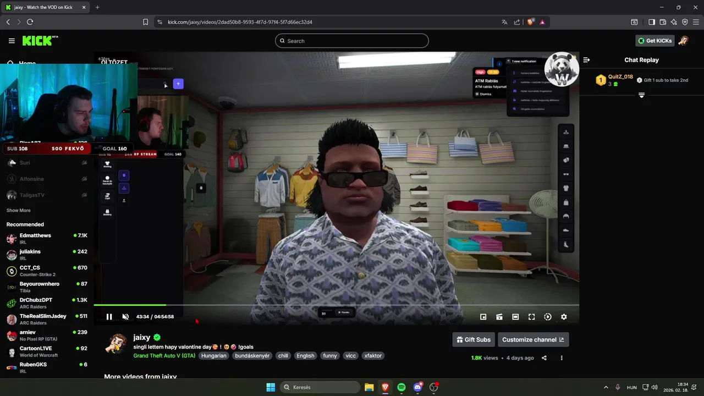Select the bundáskenyér tag
This screenshot has height=396, width=704.
(252, 356)
